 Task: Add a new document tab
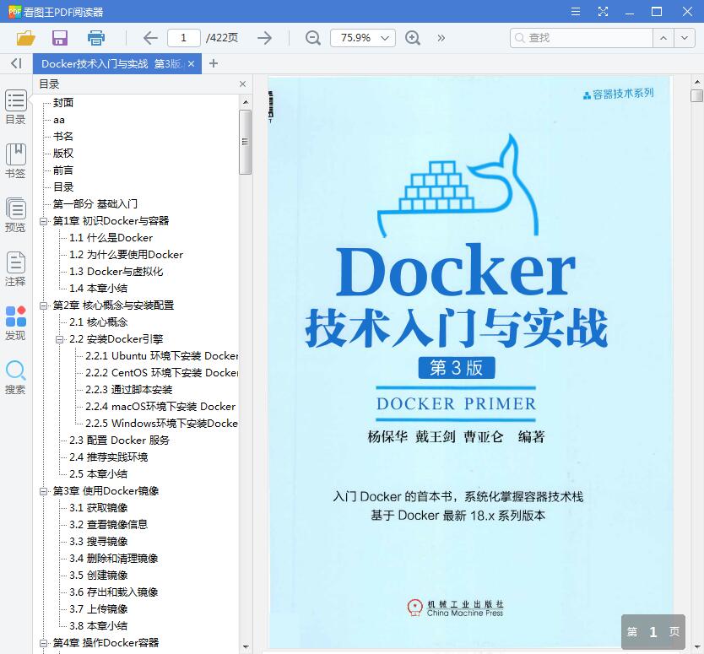click(x=214, y=63)
